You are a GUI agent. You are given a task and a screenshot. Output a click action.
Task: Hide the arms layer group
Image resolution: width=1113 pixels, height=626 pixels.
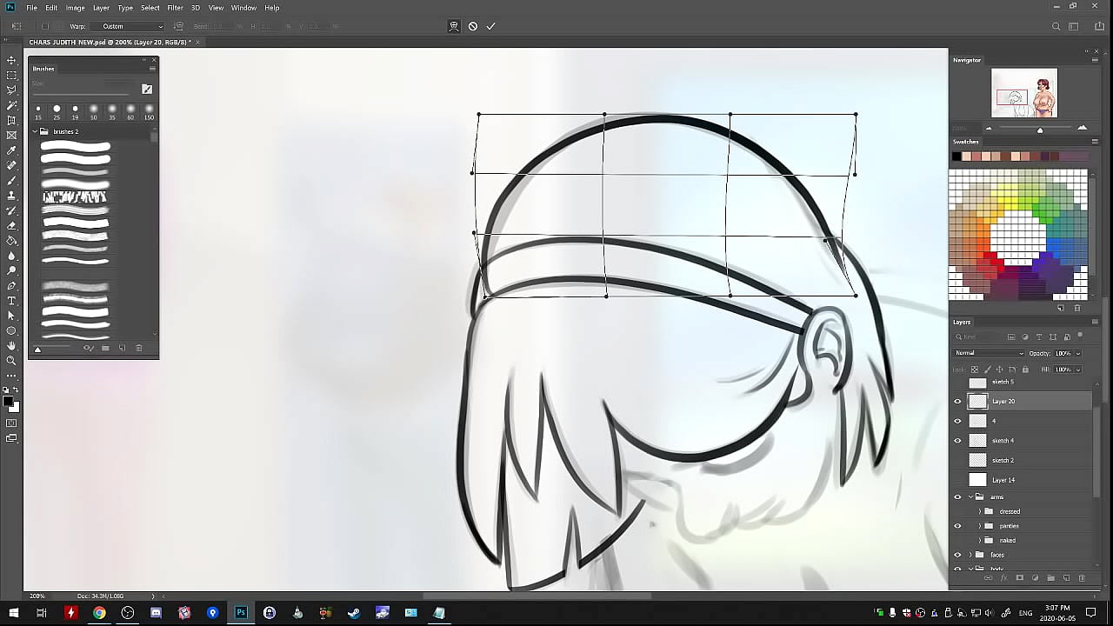[958, 497]
